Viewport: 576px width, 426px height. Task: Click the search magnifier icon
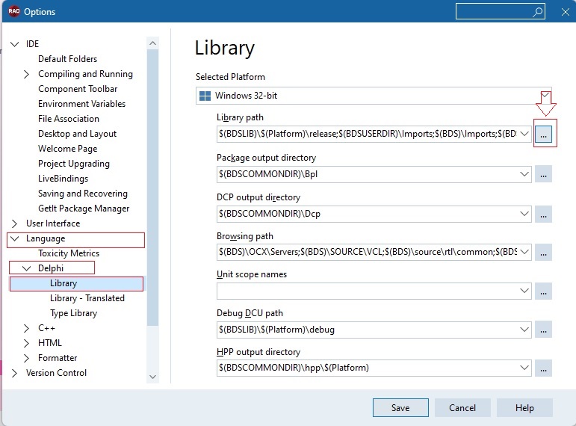point(537,12)
